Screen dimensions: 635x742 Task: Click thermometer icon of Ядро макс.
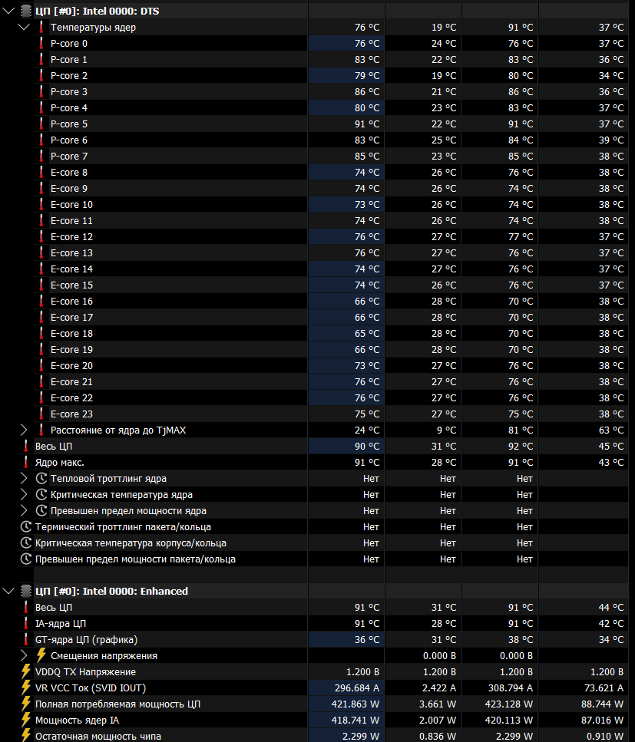pos(26,463)
